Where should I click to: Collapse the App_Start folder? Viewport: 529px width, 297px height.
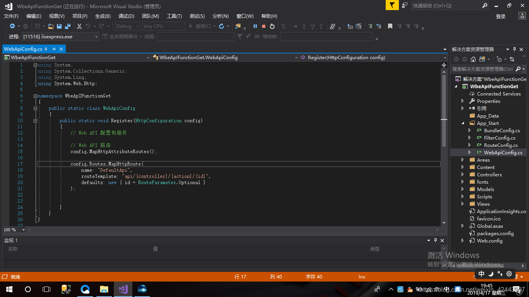coord(462,123)
